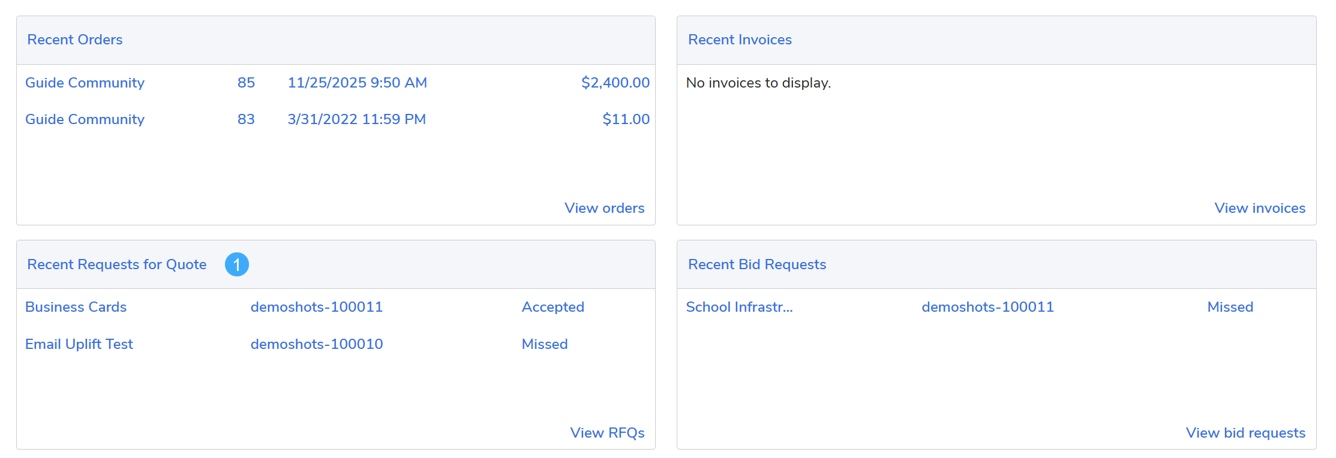Open the School Infrastr... bid request

[x=739, y=307]
